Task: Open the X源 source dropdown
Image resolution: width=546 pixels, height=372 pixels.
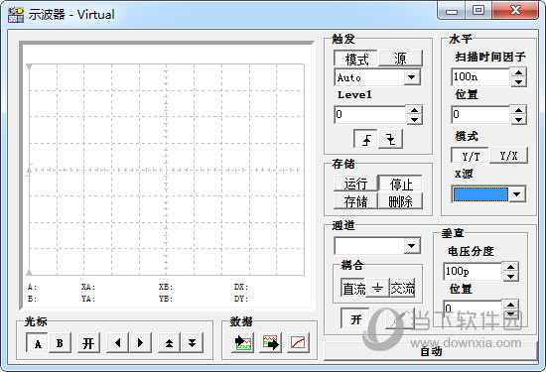Action: tap(517, 194)
